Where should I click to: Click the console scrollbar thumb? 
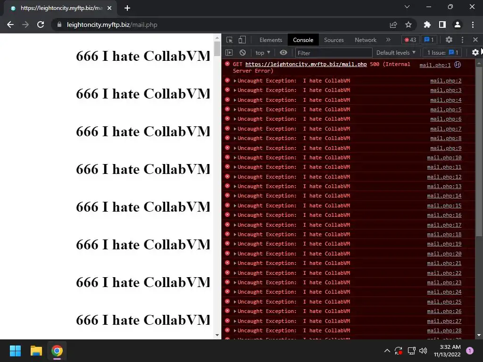tap(479, 151)
